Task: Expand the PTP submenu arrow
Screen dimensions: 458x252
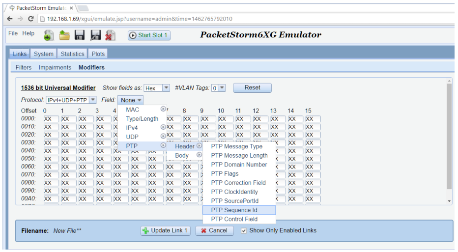Action: point(163,145)
